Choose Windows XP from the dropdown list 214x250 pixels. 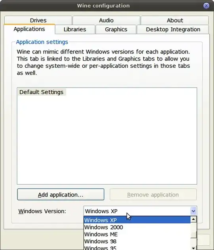pyautogui.click(x=137, y=220)
